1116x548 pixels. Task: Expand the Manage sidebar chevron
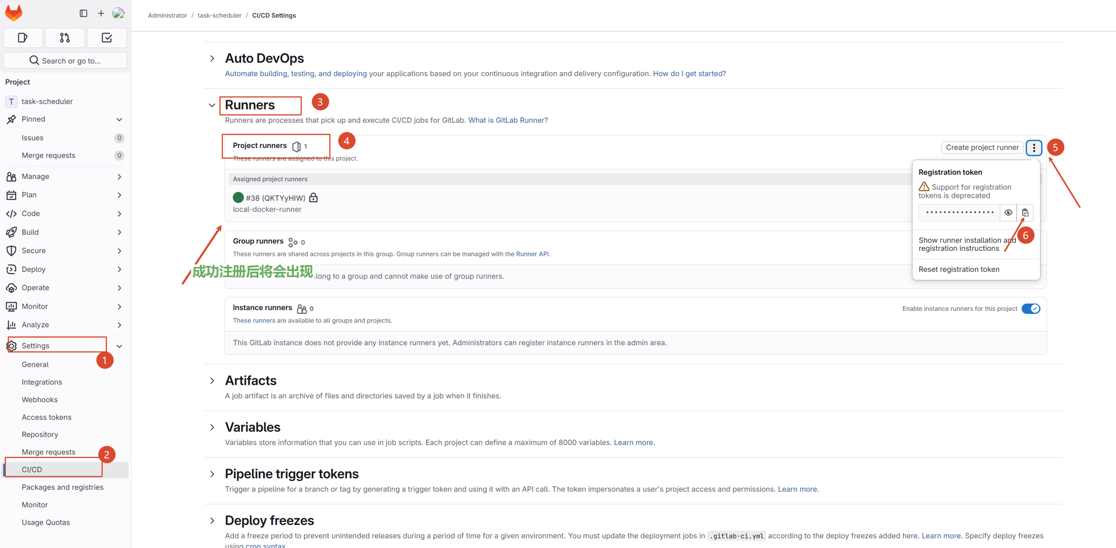coord(119,176)
